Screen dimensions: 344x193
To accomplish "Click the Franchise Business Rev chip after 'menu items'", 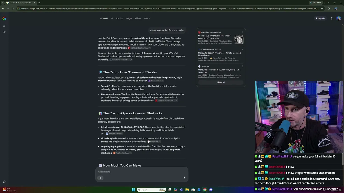I will pyautogui.click(x=166, y=101).
